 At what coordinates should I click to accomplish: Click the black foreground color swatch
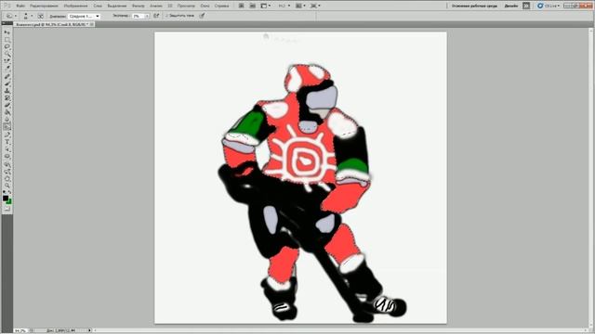coord(6,198)
